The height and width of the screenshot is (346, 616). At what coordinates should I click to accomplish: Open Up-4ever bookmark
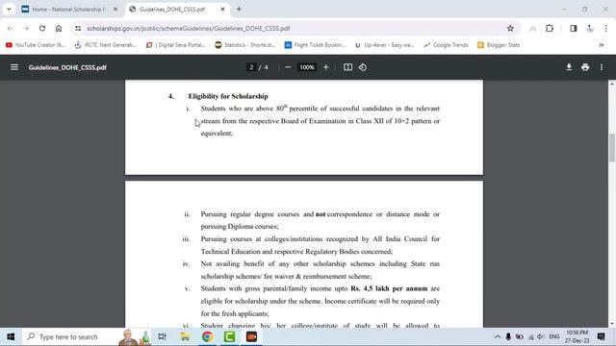(x=384, y=45)
